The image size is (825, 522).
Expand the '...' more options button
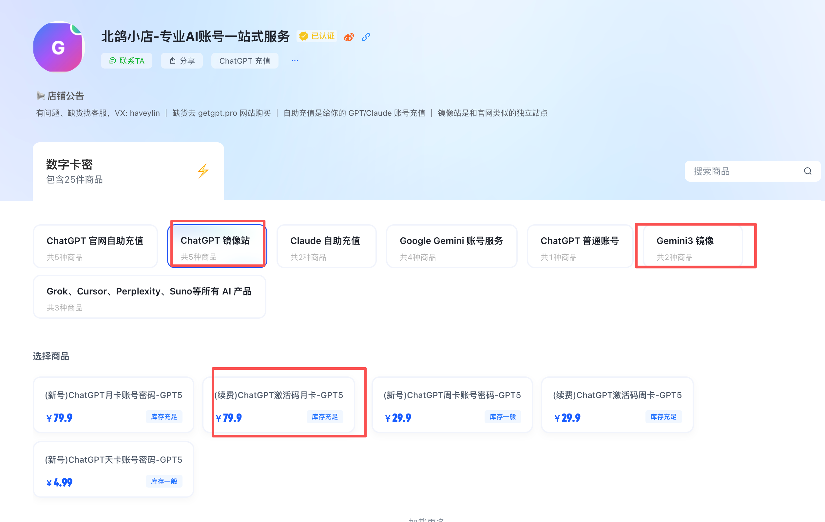pos(295,60)
